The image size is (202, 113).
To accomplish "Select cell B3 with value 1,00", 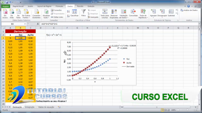I will point(20,38).
